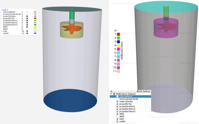Open the green propellerStem1 color swatch
Image resolution: width=199 pixels, height=124 pixels.
(35, 21)
